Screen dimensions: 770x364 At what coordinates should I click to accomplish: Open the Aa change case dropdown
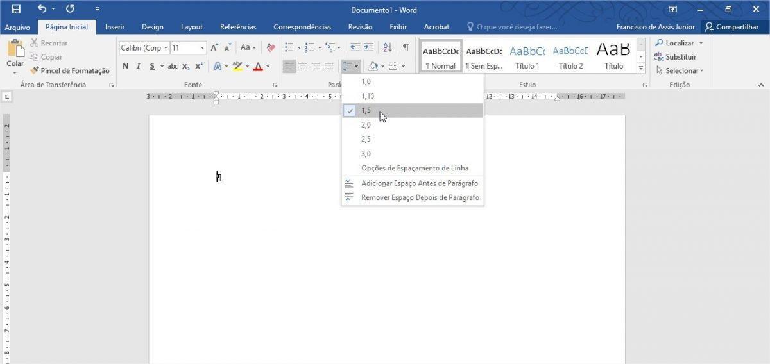248,47
